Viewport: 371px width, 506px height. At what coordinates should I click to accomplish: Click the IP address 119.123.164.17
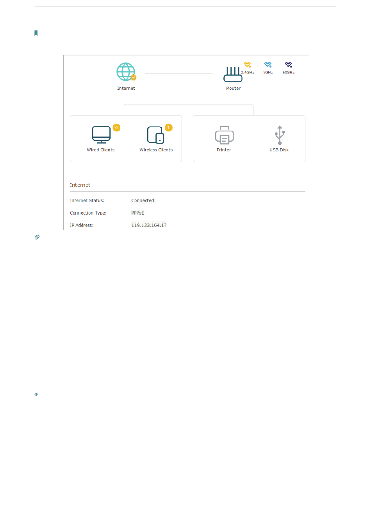[x=149, y=225]
